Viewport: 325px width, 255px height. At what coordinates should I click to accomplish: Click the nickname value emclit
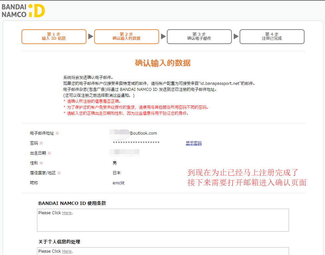(119, 183)
